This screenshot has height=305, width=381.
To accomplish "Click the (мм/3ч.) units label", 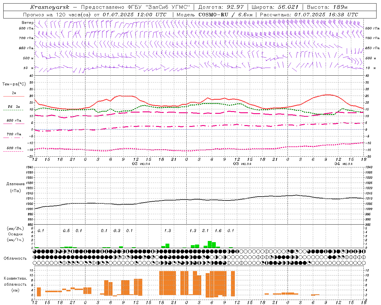I will [15, 228].
